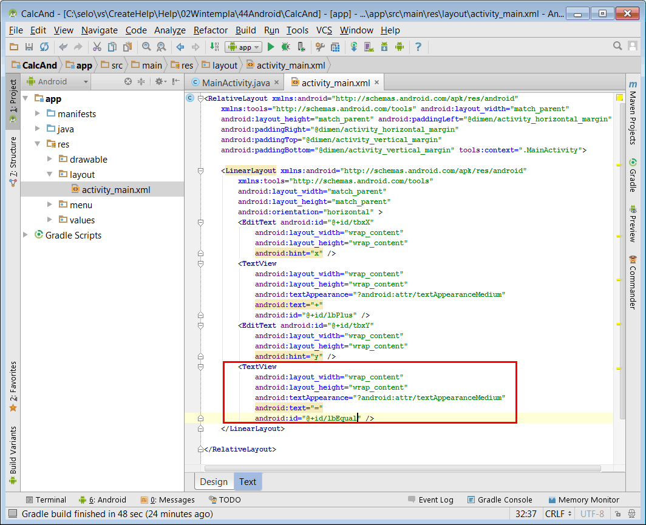
Task: Open the Maven Projects side panel
Action: point(633,113)
